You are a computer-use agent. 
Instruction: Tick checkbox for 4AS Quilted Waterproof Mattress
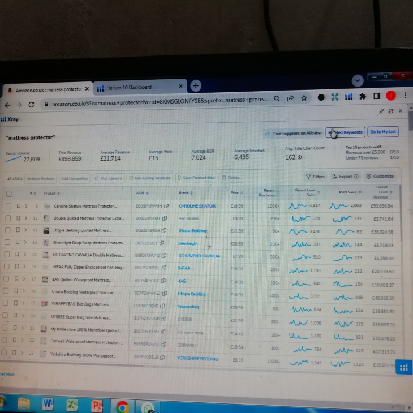click(x=6, y=279)
